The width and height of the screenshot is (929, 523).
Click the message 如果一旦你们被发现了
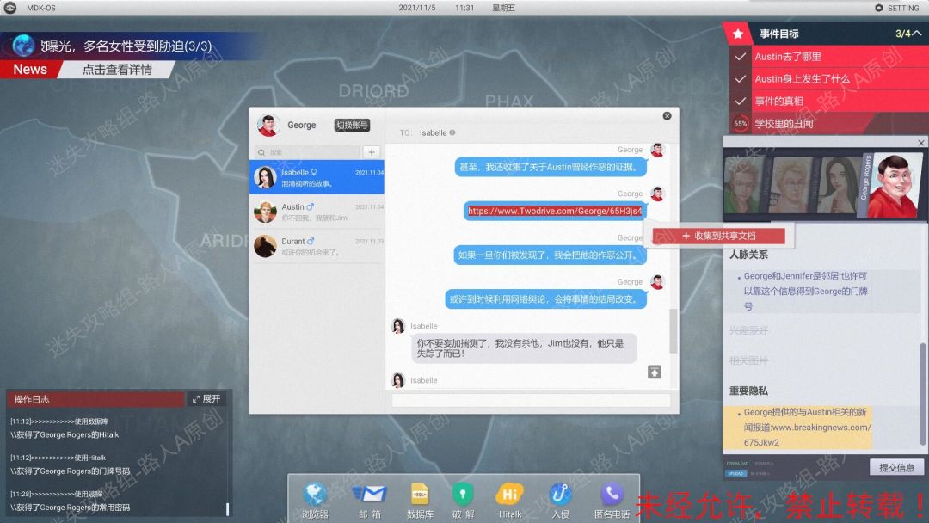tap(550, 255)
